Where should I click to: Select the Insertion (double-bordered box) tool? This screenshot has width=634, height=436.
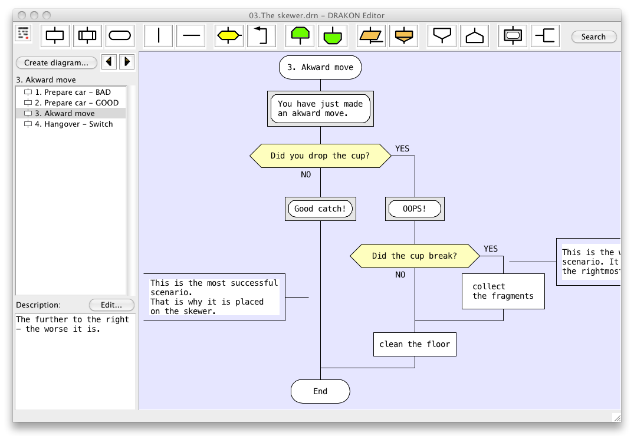tap(87, 37)
